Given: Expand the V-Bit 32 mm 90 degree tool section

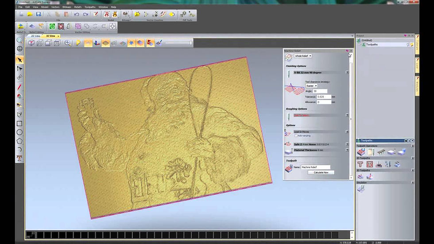Looking at the screenshot, I should click(347, 72).
